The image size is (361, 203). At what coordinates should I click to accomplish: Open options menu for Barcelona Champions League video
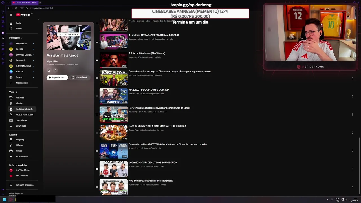point(353,78)
